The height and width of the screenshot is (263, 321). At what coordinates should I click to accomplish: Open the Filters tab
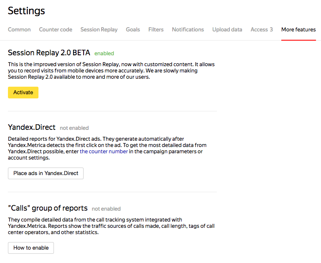click(156, 29)
